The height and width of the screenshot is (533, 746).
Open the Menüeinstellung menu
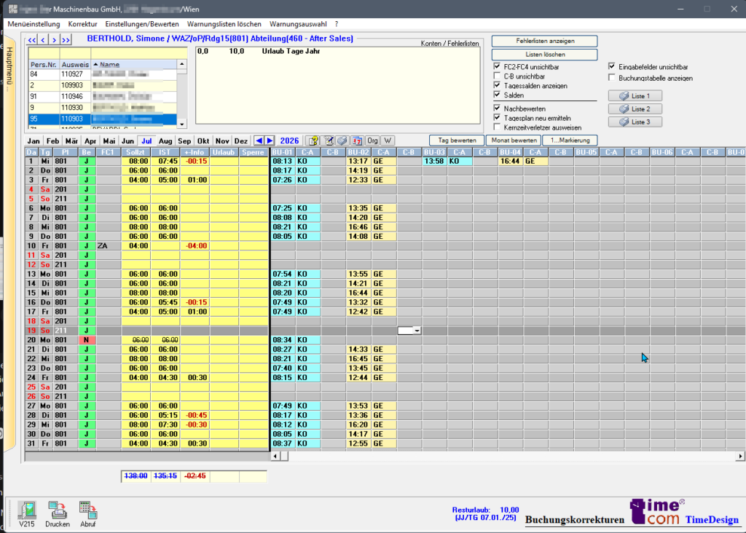click(x=34, y=24)
